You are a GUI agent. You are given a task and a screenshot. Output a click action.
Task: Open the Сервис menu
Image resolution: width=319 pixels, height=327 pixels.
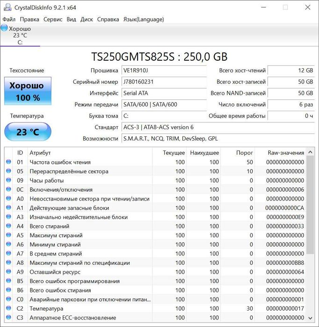click(x=53, y=20)
